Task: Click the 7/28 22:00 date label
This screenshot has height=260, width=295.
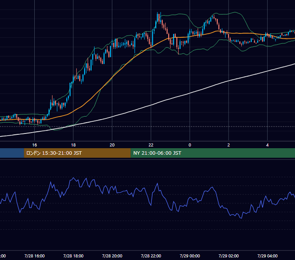Action: click(x=151, y=256)
